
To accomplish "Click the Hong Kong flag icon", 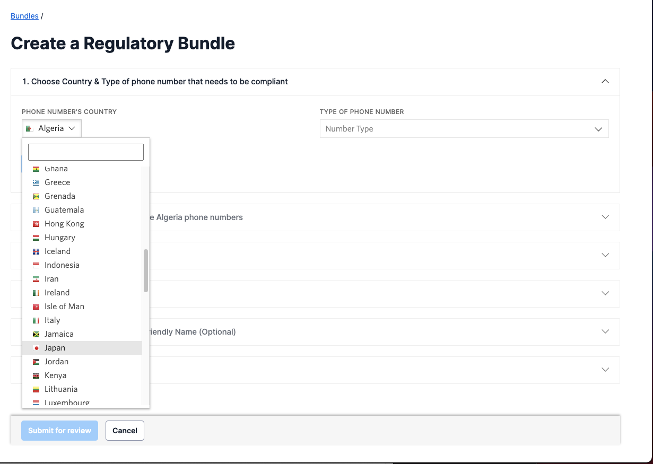I will click(x=36, y=224).
